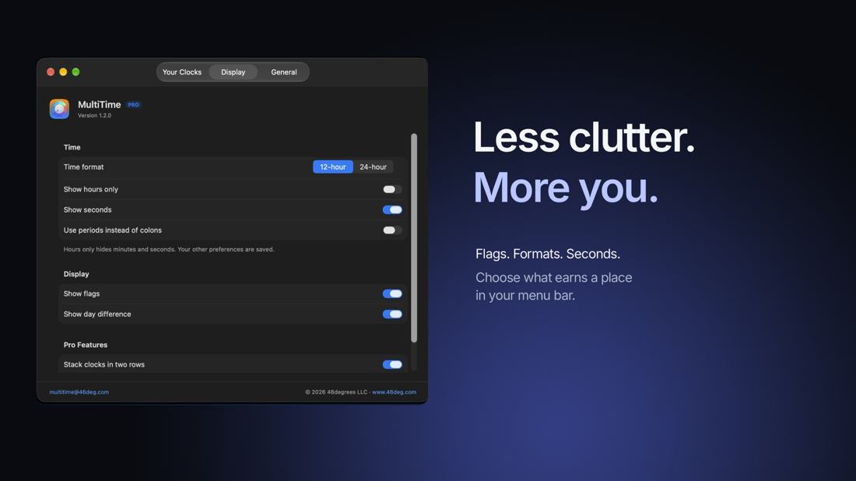Switch to the Your Clocks tab
This screenshot has height=481, width=856.
pyautogui.click(x=182, y=72)
